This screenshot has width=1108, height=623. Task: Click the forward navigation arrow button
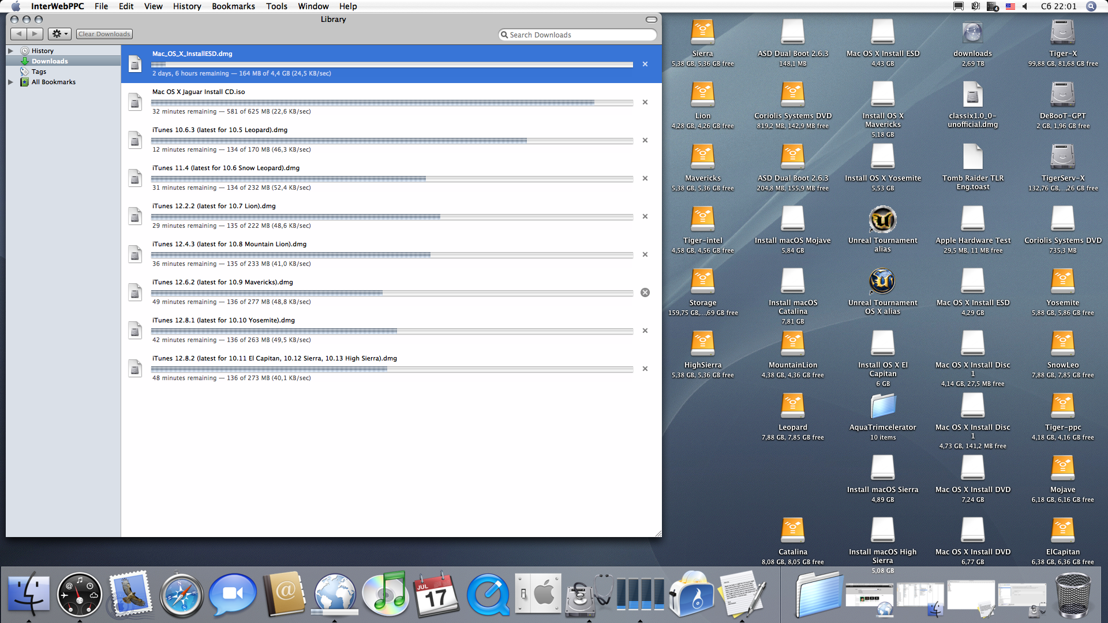tap(35, 34)
